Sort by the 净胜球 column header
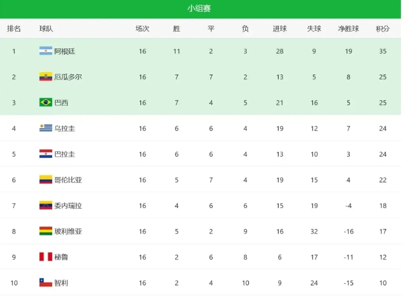412x296 pixels. (x=348, y=28)
